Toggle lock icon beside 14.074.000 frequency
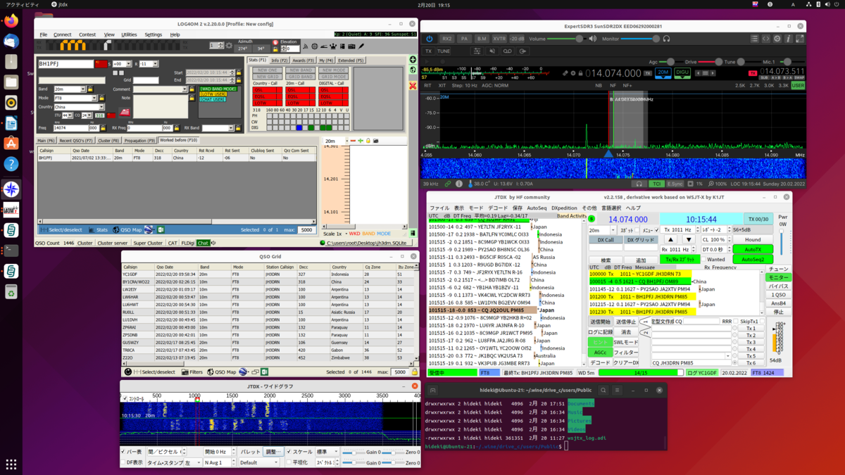This screenshot has height=475, width=845. [x=579, y=73]
